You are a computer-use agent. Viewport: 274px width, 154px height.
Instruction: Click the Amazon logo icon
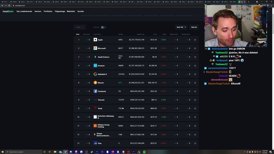(x=95, y=65)
